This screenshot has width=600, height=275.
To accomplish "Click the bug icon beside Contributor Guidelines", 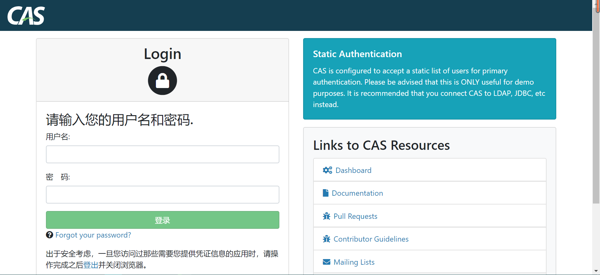I will pos(327,239).
